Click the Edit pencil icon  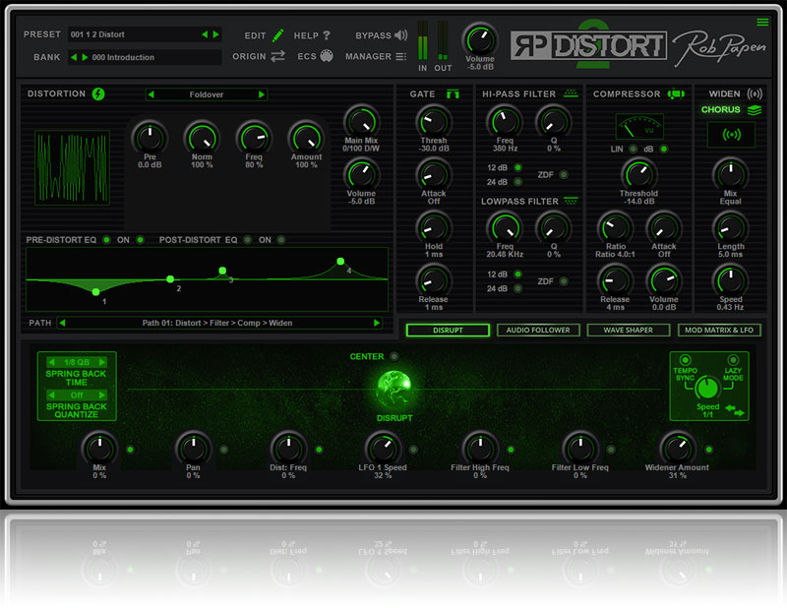tap(278, 35)
